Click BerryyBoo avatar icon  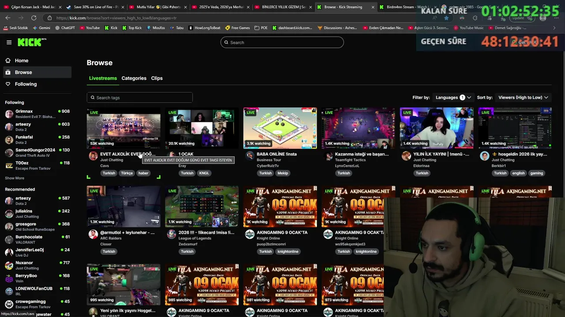tap(9, 278)
